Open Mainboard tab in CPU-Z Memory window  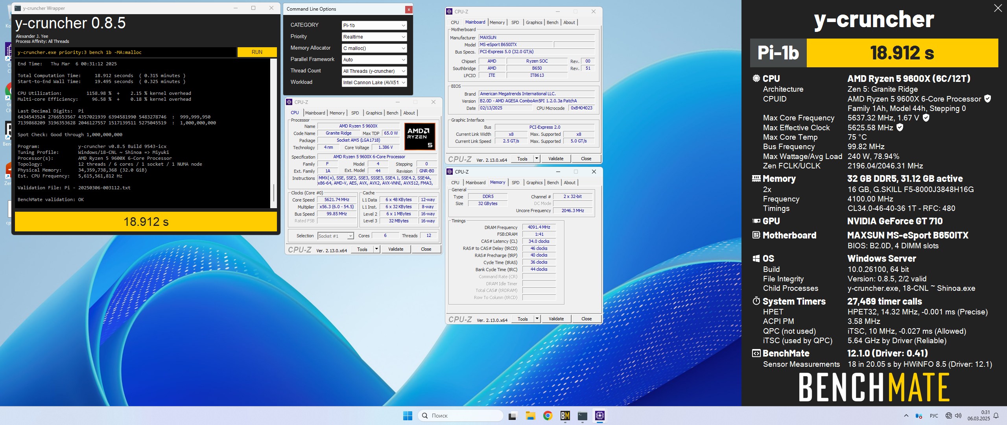[476, 183]
